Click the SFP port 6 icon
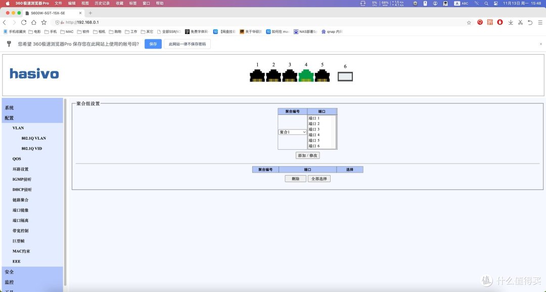546x292 pixels. 345,76
